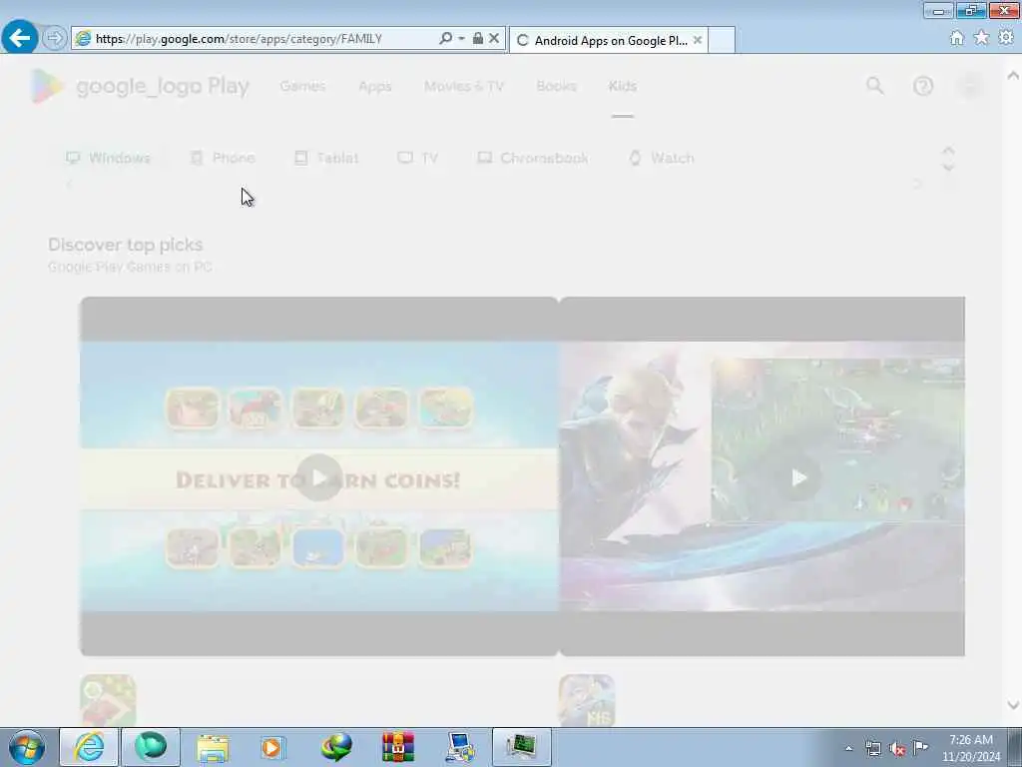This screenshot has height=767, width=1022.
Task: Open the Apps menu on Google Play
Action: tap(375, 86)
